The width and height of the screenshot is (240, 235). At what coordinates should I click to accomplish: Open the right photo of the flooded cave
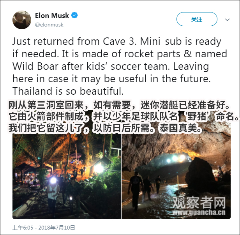[176, 176]
